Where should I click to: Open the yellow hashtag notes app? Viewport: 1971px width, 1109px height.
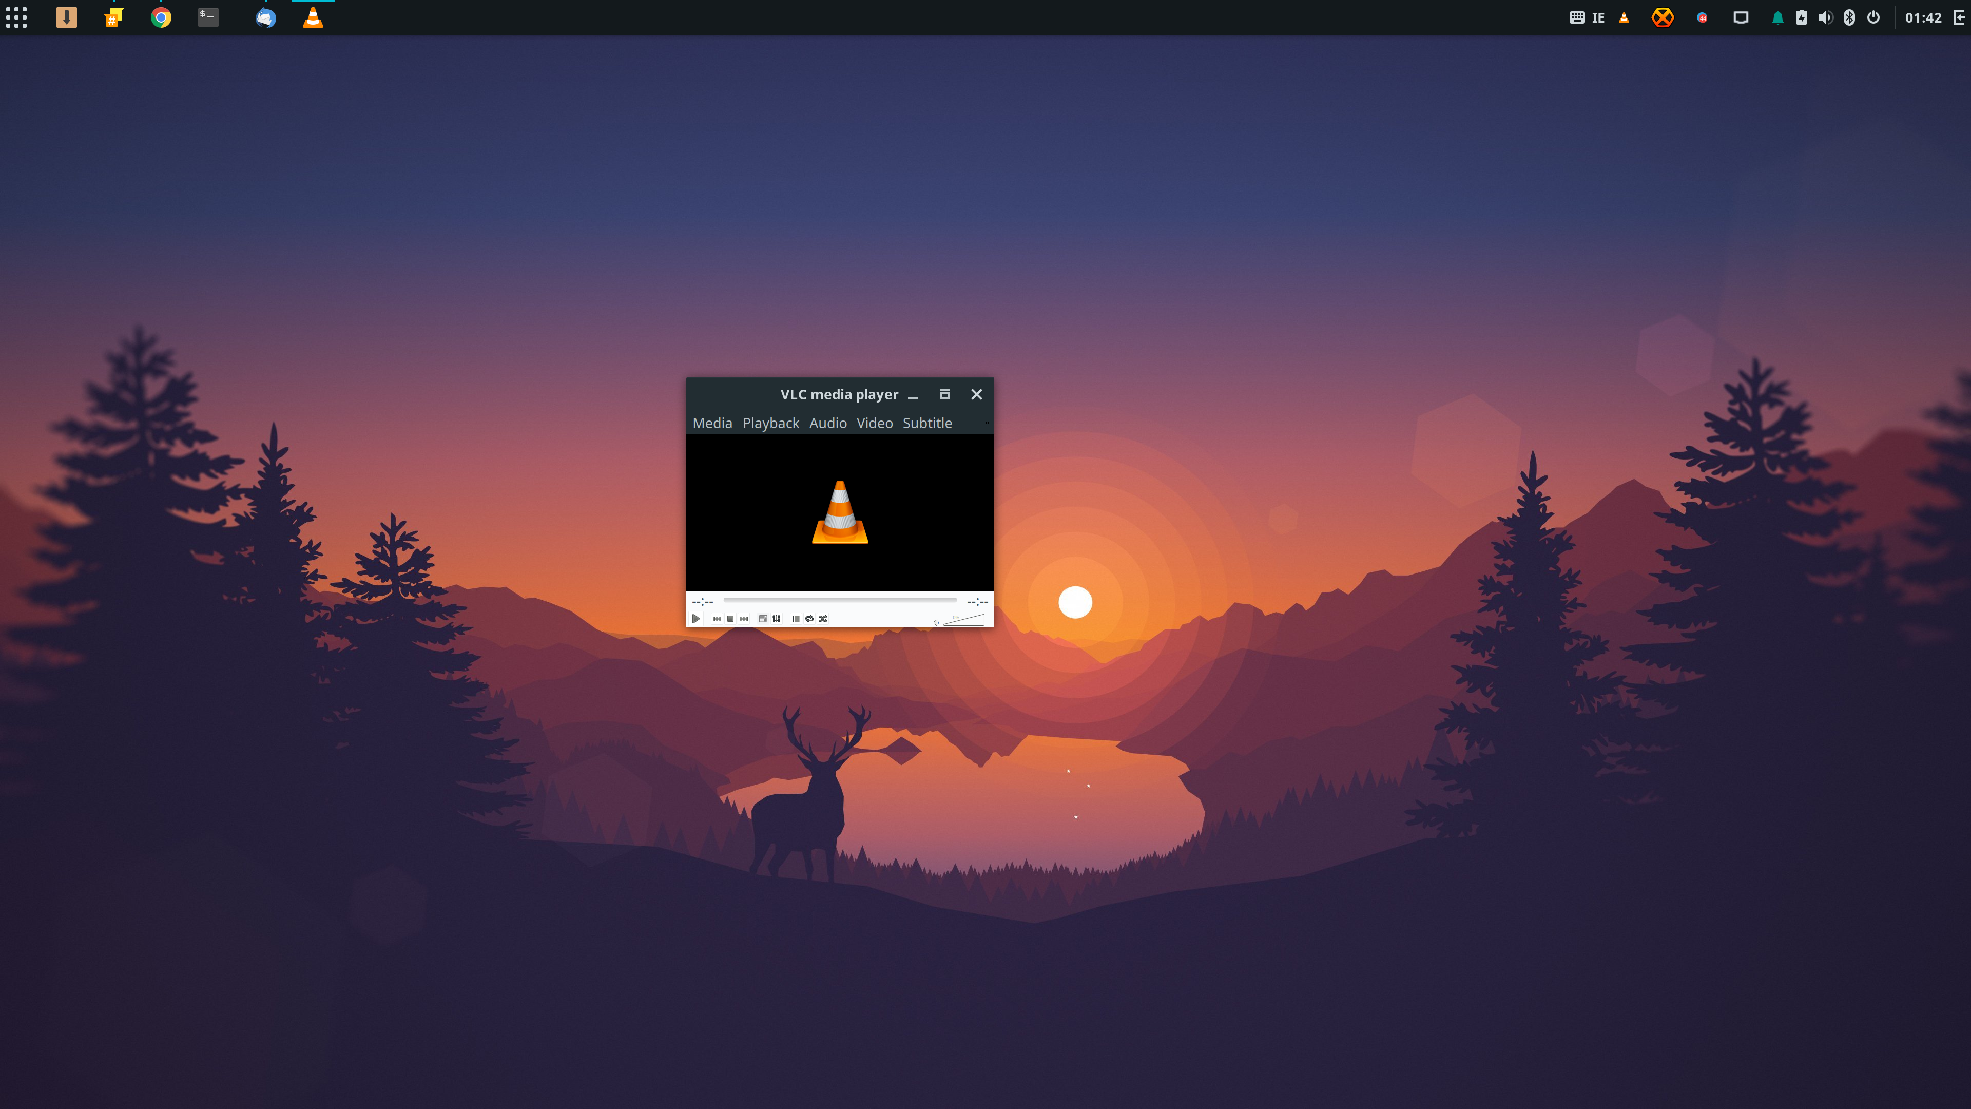coord(113,17)
